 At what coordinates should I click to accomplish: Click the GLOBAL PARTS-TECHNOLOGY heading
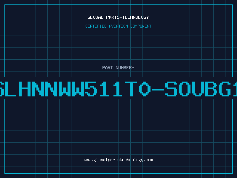pos(118,17)
